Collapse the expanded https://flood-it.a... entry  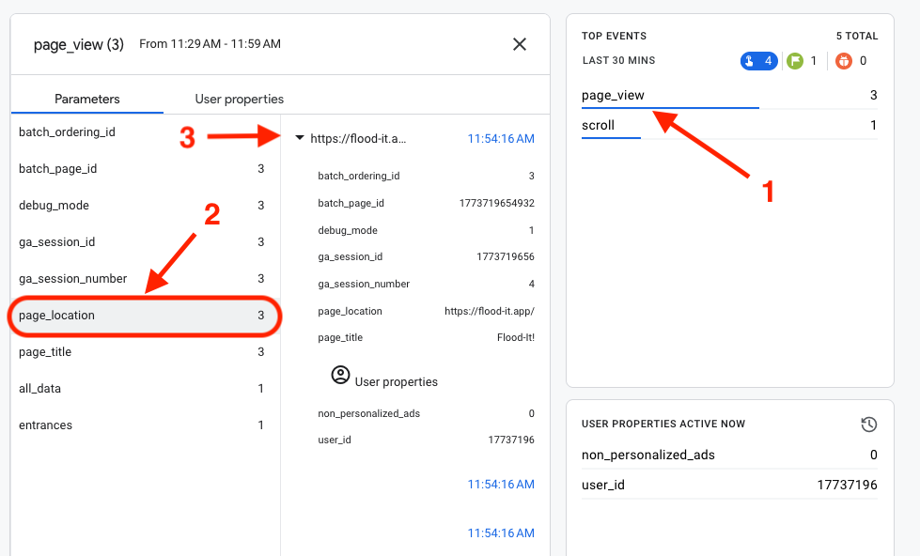300,138
